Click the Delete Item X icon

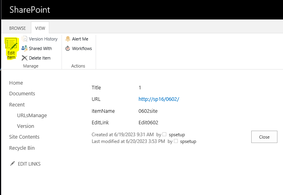pyautogui.click(x=24, y=58)
